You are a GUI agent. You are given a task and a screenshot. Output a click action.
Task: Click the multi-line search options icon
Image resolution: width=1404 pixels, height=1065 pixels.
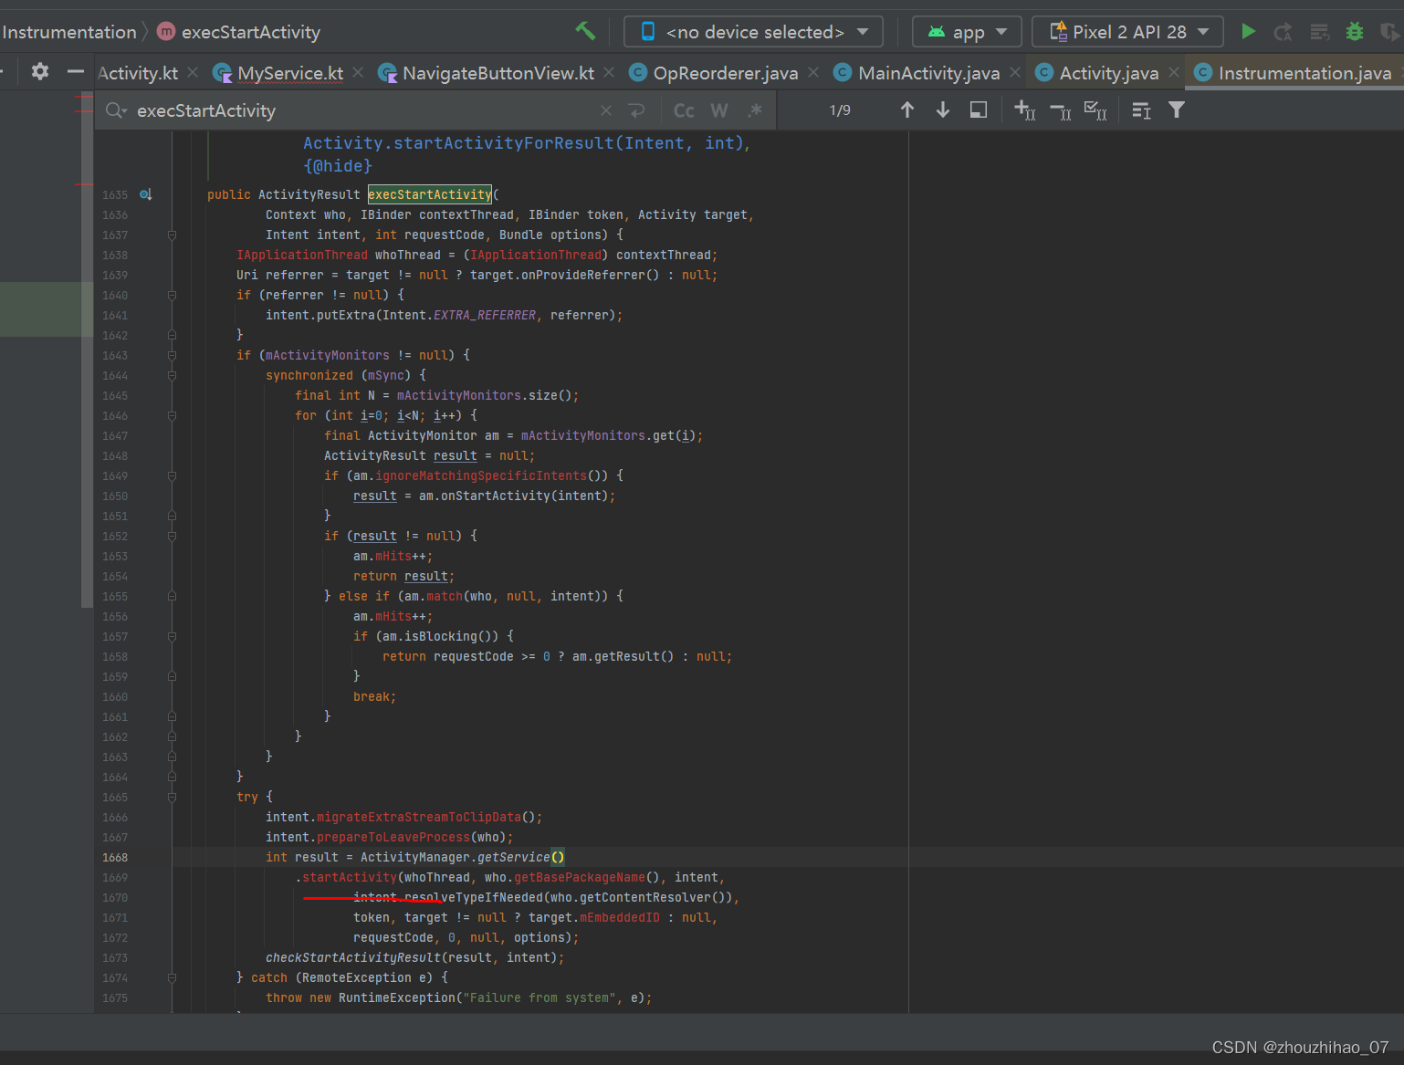(x=1141, y=110)
